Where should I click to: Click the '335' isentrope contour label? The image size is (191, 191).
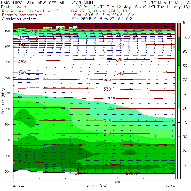point(107,79)
